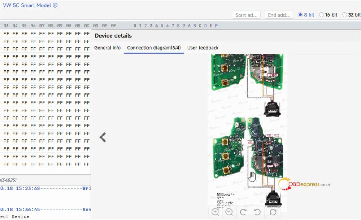Rotate the diagram clockwise
This screenshot has width=361, height=220.
243,212
